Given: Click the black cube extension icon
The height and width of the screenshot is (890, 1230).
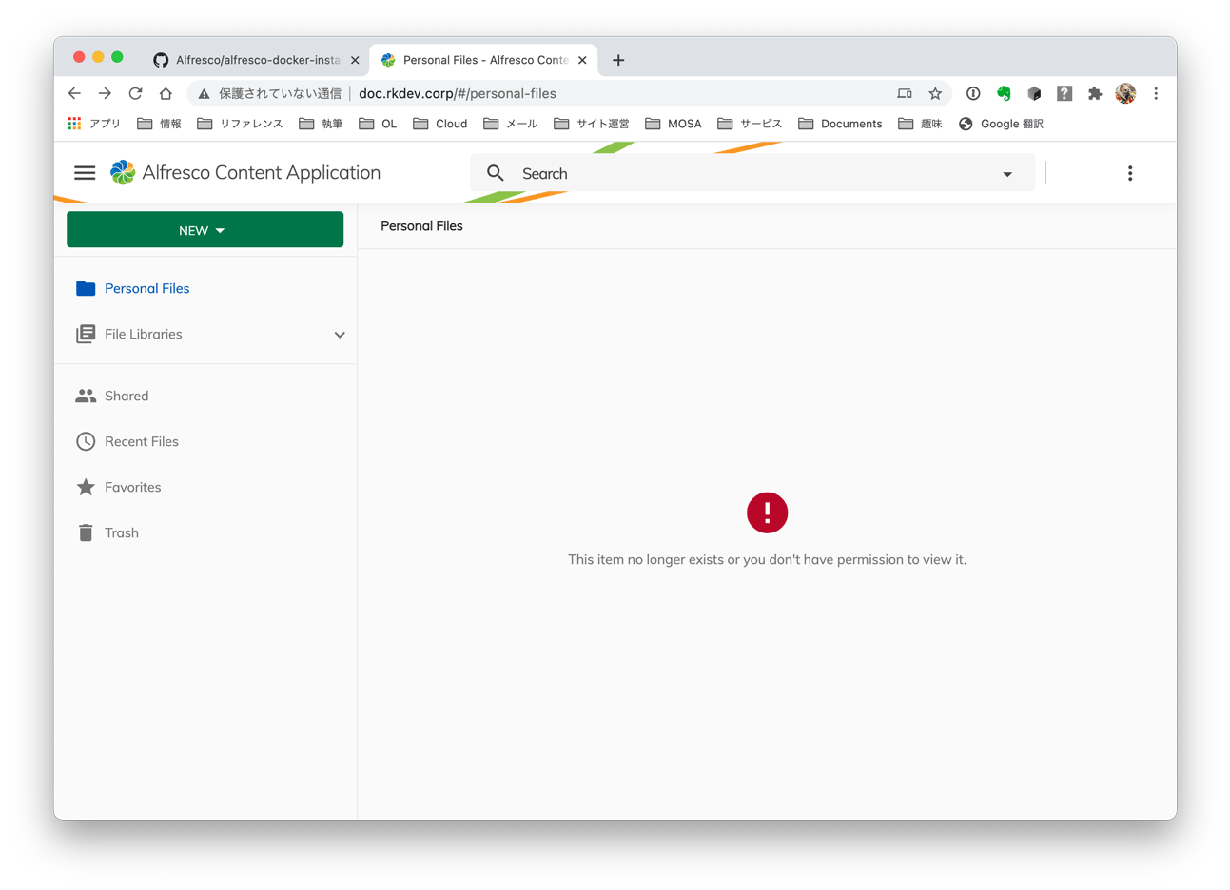Looking at the screenshot, I should 1034,93.
